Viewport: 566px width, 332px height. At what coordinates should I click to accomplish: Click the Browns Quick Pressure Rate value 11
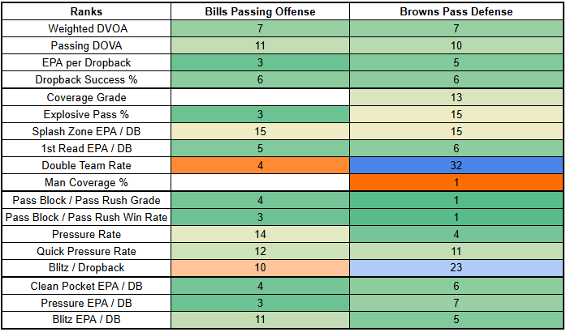click(456, 251)
